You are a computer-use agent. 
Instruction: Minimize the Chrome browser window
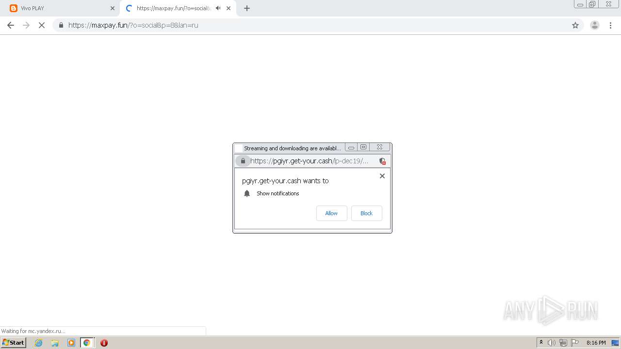(x=580, y=4)
